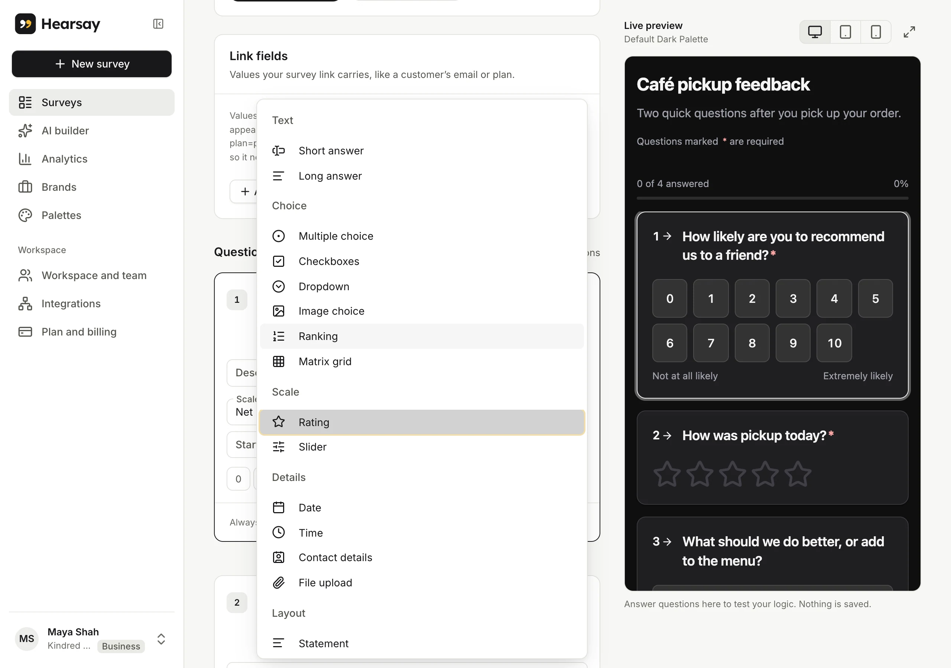The width and height of the screenshot is (951, 668).
Task: Open Plan and billing
Action: tap(91, 332)
